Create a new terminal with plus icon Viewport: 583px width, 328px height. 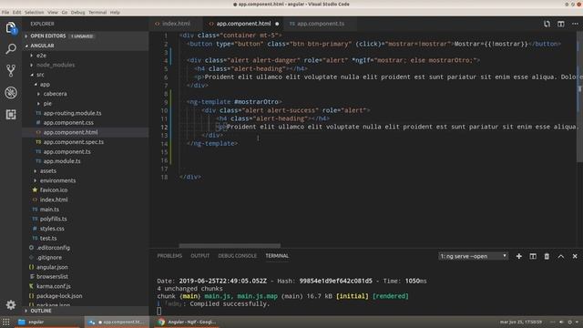pos(518,256)
